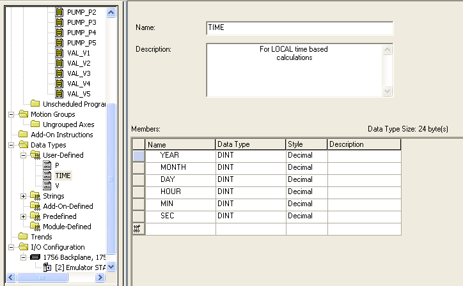The image size is (463, 286).
Task: Expand the Strings tree node
Action: click(23, 196)
